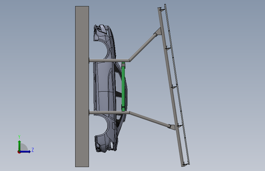Select the green vertical tube part
The height and width of the screenshot is (171, 265).
click(x=123, y=87)
